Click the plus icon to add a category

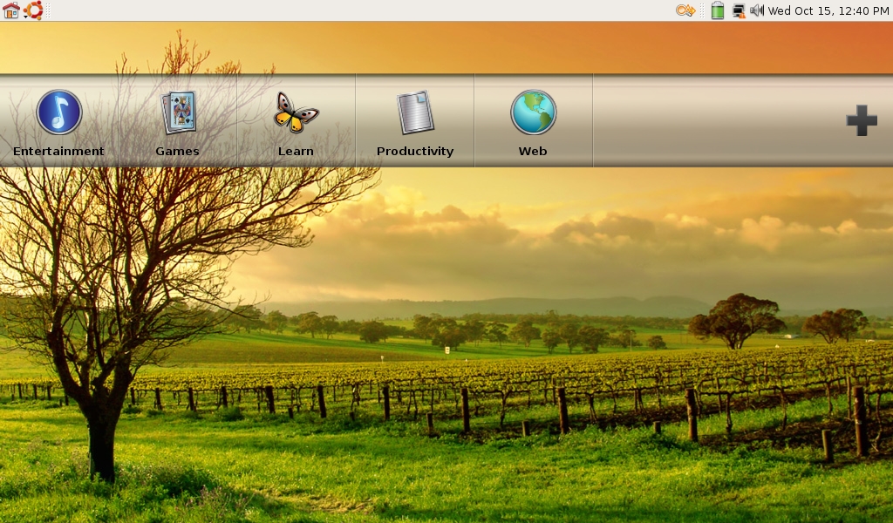coord(862,120)
